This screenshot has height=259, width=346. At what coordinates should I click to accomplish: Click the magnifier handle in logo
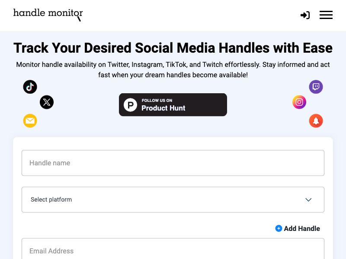[x=79, y=19]
